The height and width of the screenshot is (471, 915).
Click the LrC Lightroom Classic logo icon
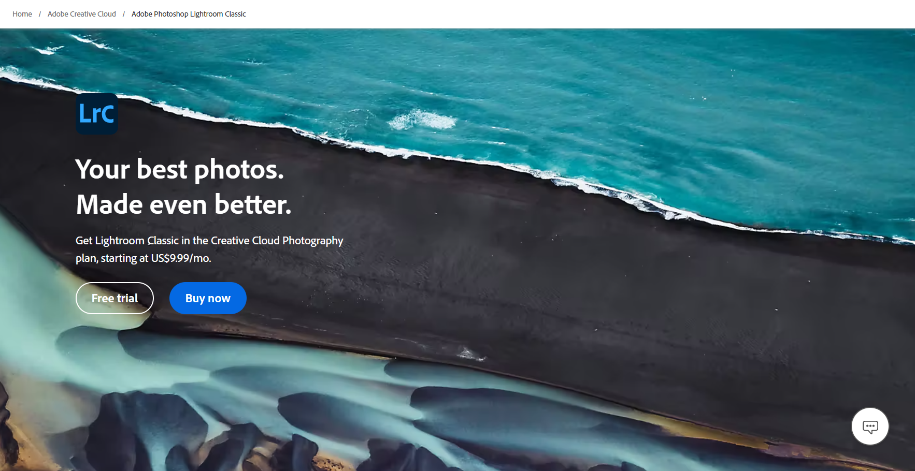pos(97,114)
